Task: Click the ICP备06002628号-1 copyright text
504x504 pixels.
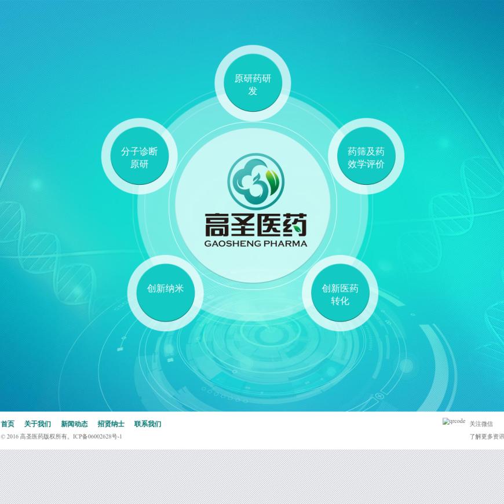Action: [x=97, y=436]
